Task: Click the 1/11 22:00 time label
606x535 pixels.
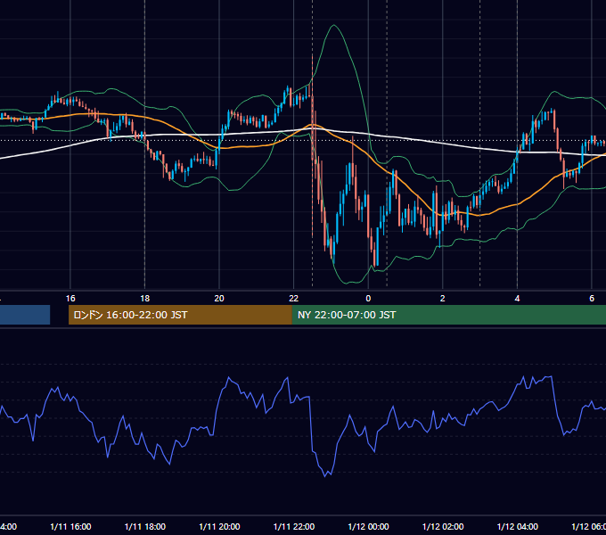Action: (x=294, y=527)
